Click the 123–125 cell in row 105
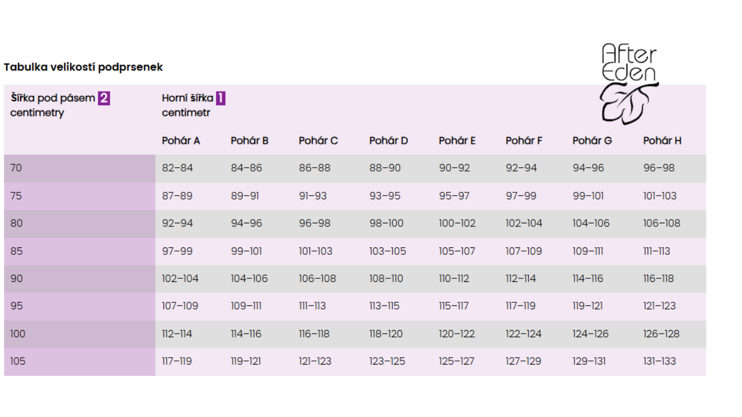Screen dimensions: 742x417 click(x=387, y=361)
